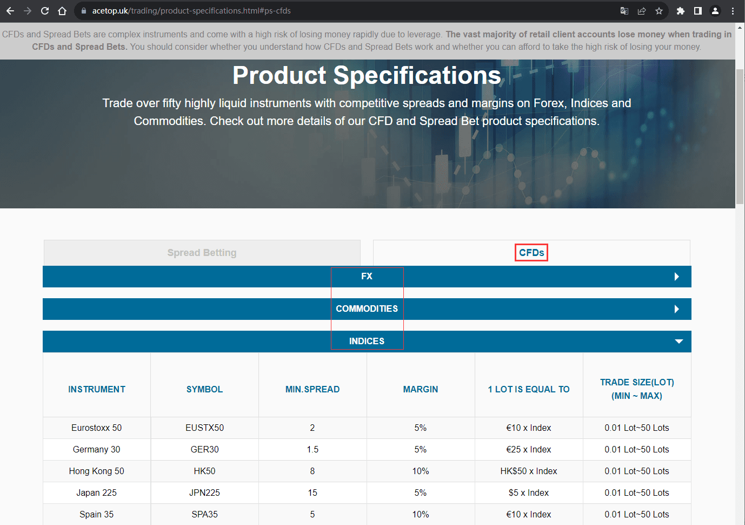745x525 pixels.
Task: Bookmark this page with the star icon
Action: pos(659,11)
